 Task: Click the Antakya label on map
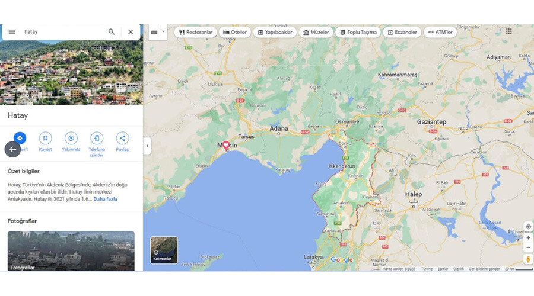(341, 203)
